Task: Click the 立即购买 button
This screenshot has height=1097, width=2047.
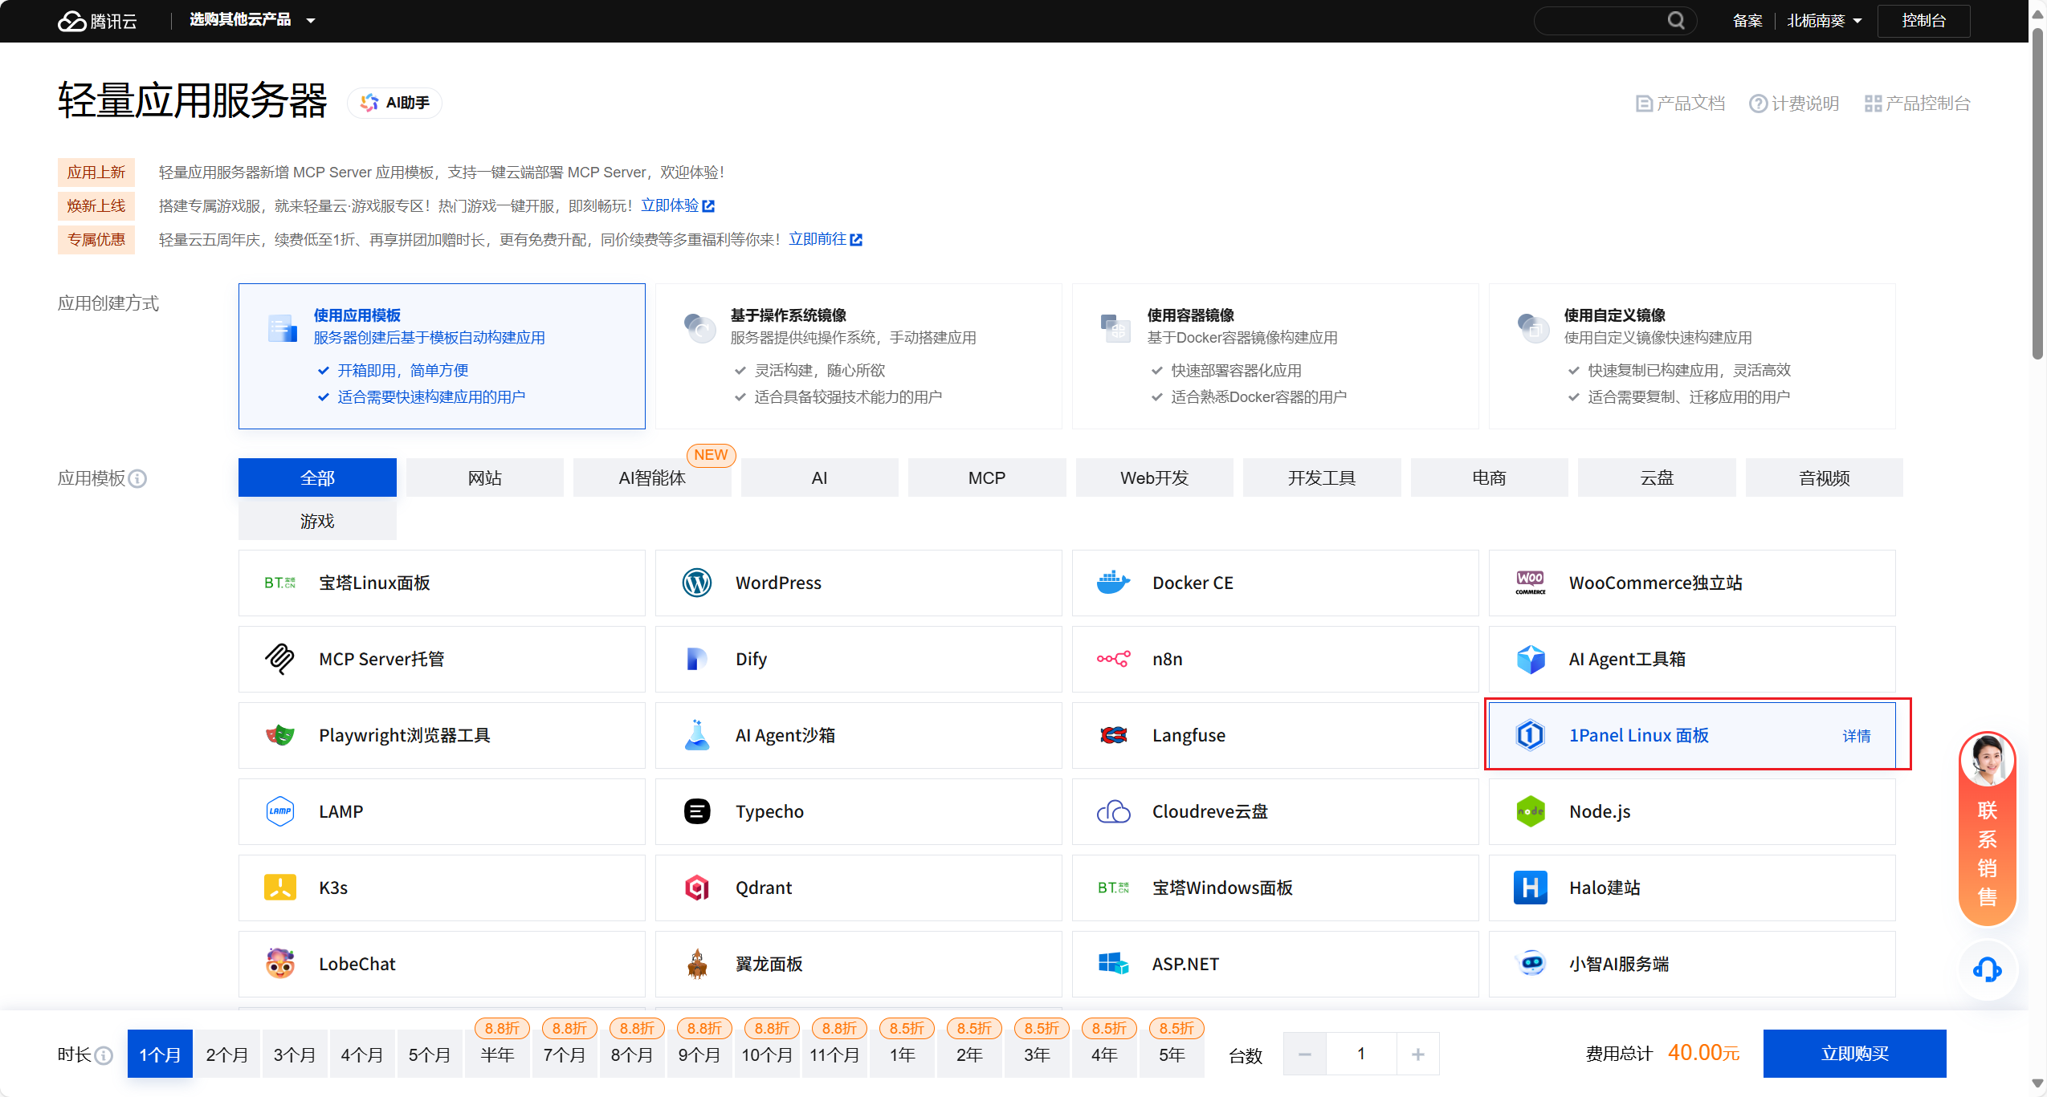Action: coord(1854,1054)
